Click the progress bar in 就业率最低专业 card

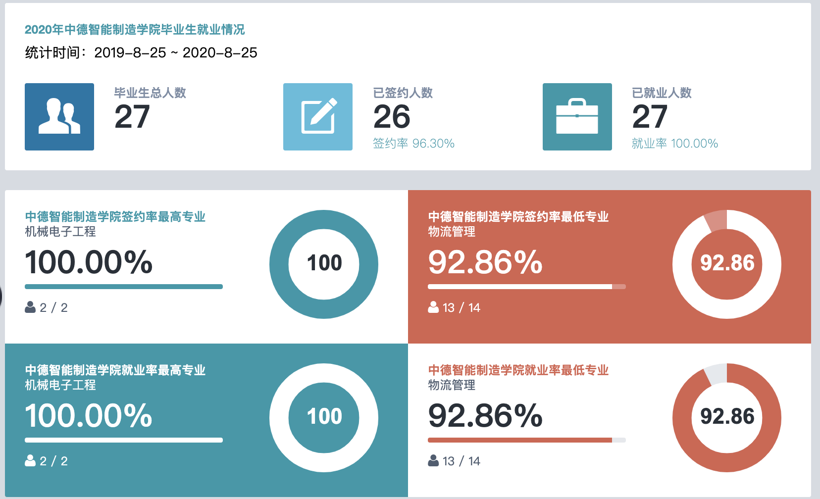(x=527, y=440)
